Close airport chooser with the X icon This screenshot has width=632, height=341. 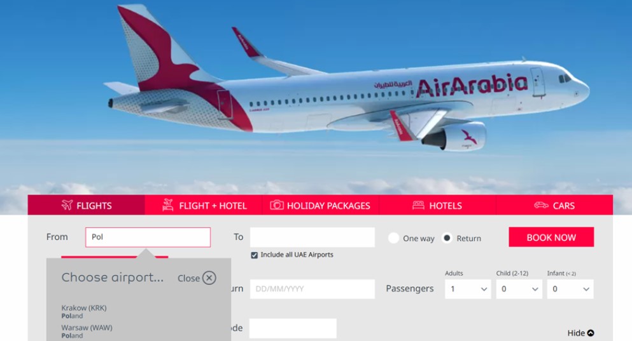[209, 278]
